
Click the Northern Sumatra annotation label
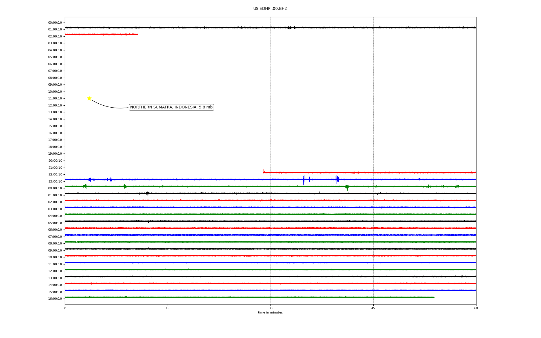coord(171,107)
